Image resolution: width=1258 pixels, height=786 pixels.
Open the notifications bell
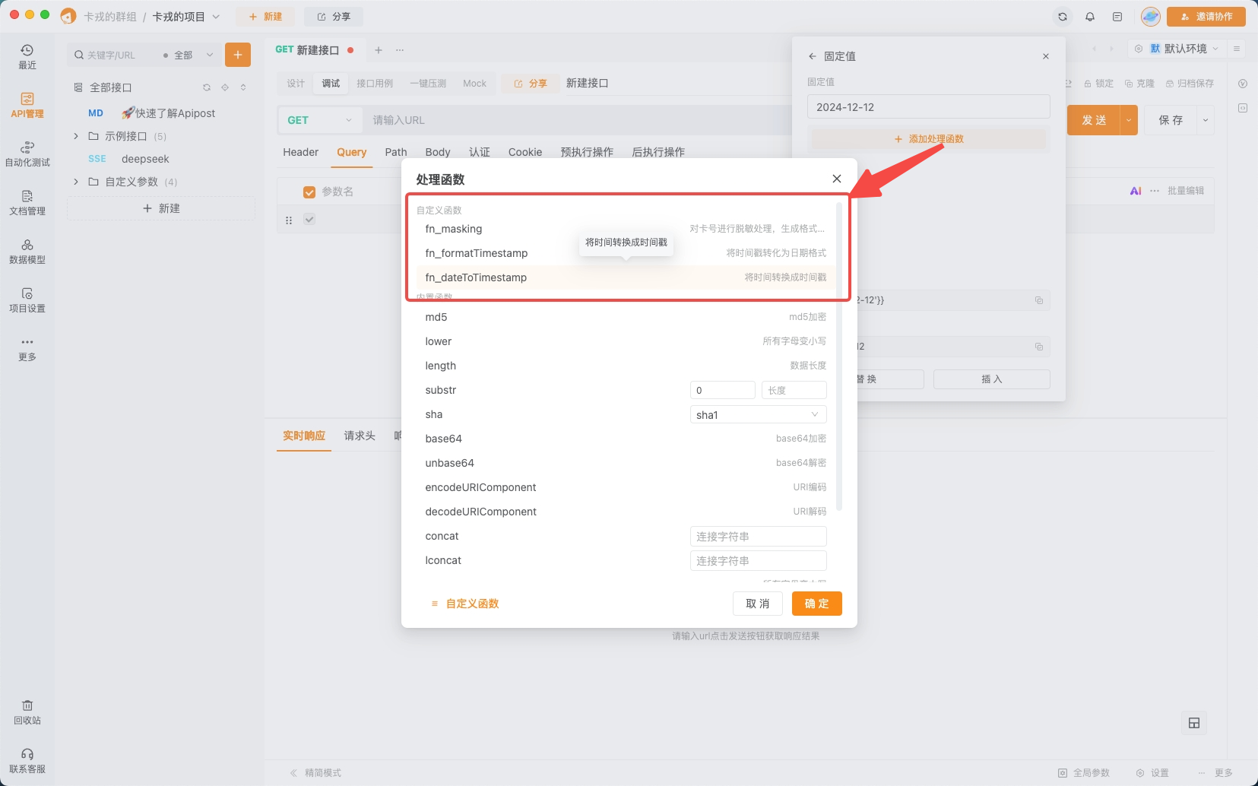click(1090, 17)
